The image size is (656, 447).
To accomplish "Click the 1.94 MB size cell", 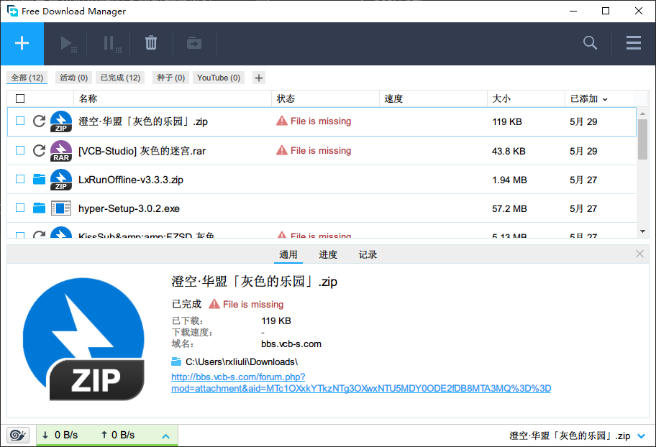I will [509, 180].
